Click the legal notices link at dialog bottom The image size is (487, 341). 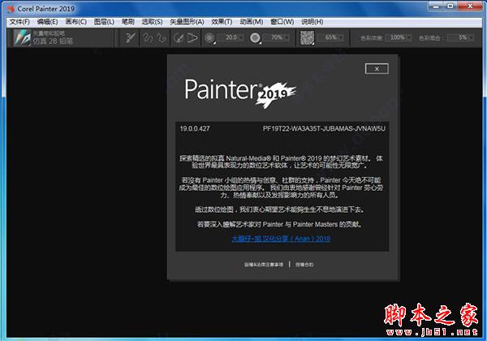pyautogui.click(x=264, y=265)
